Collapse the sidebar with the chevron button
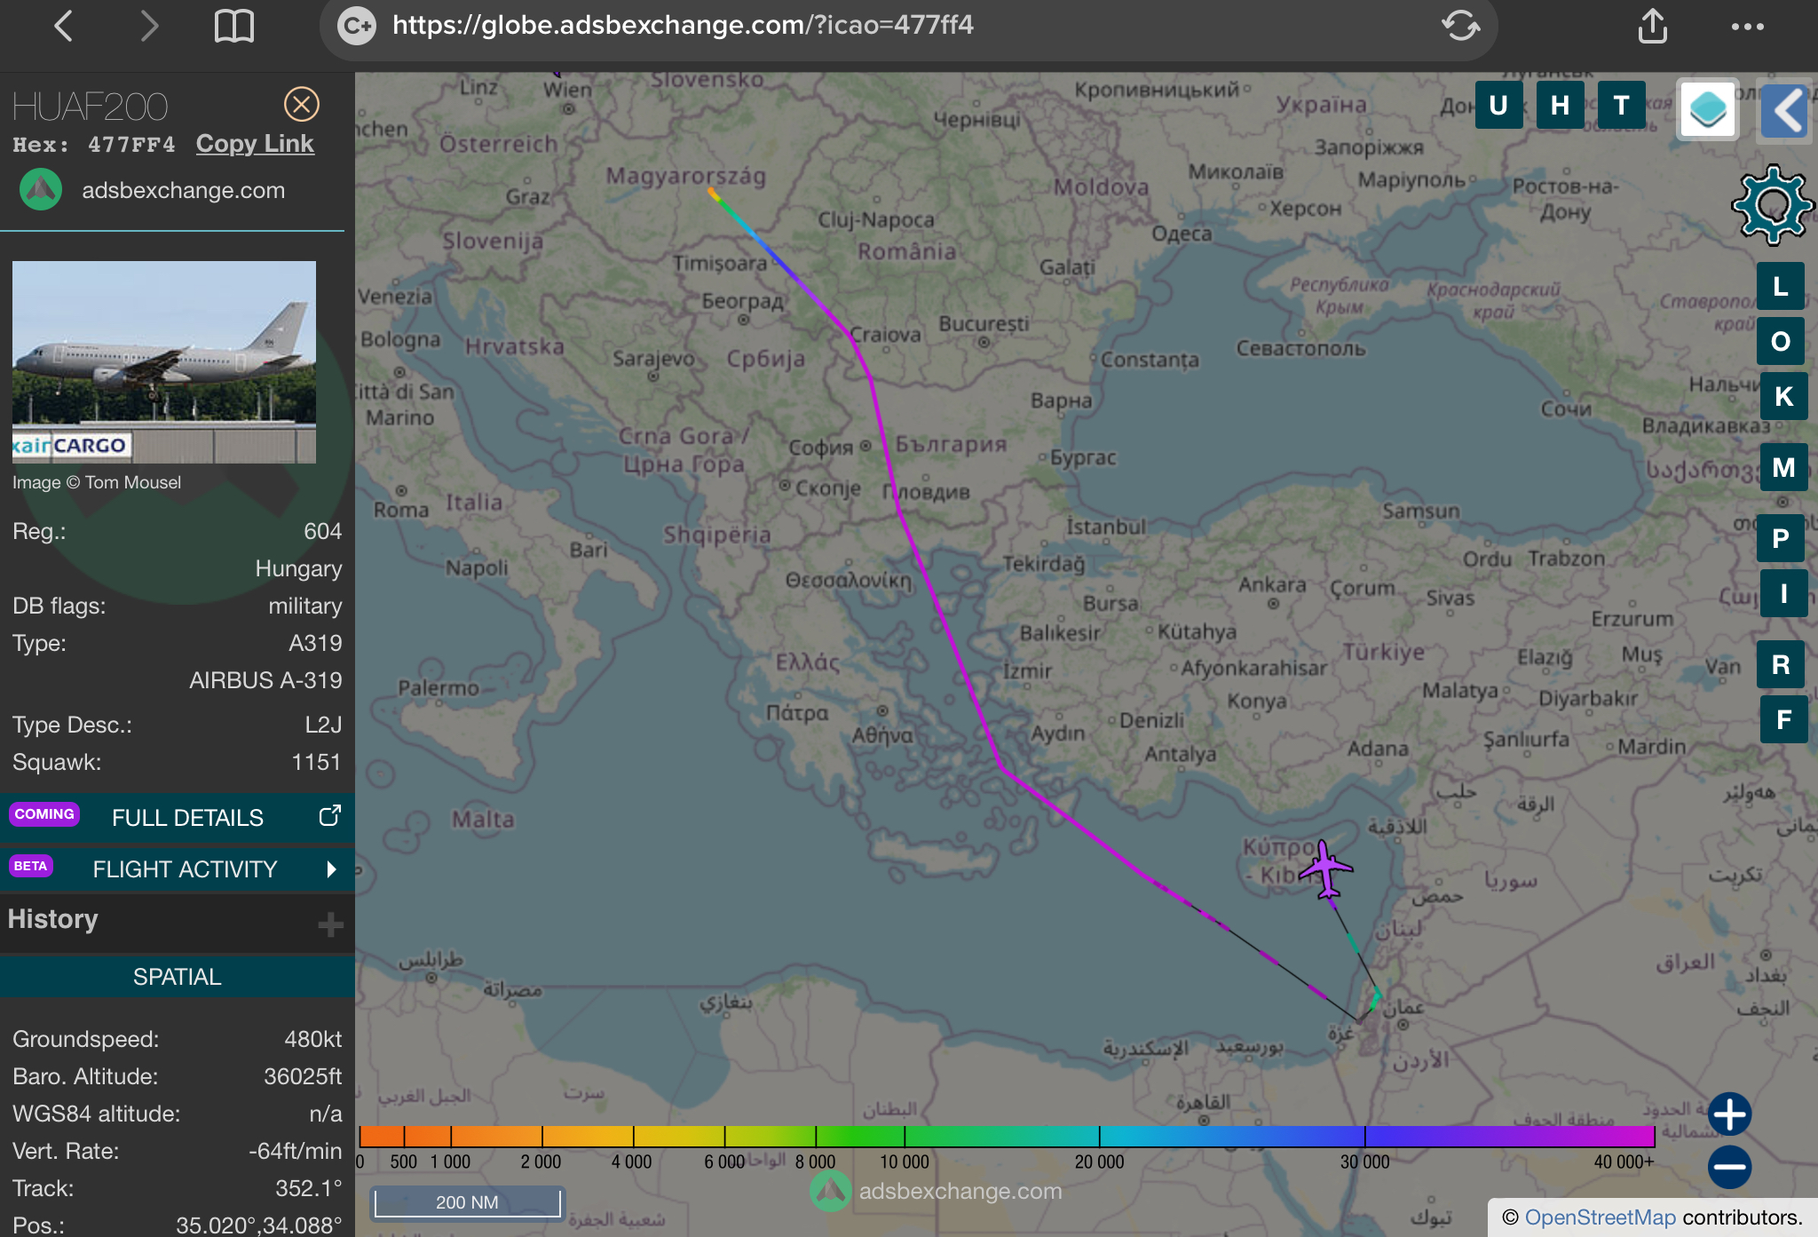 [1785, 110]
